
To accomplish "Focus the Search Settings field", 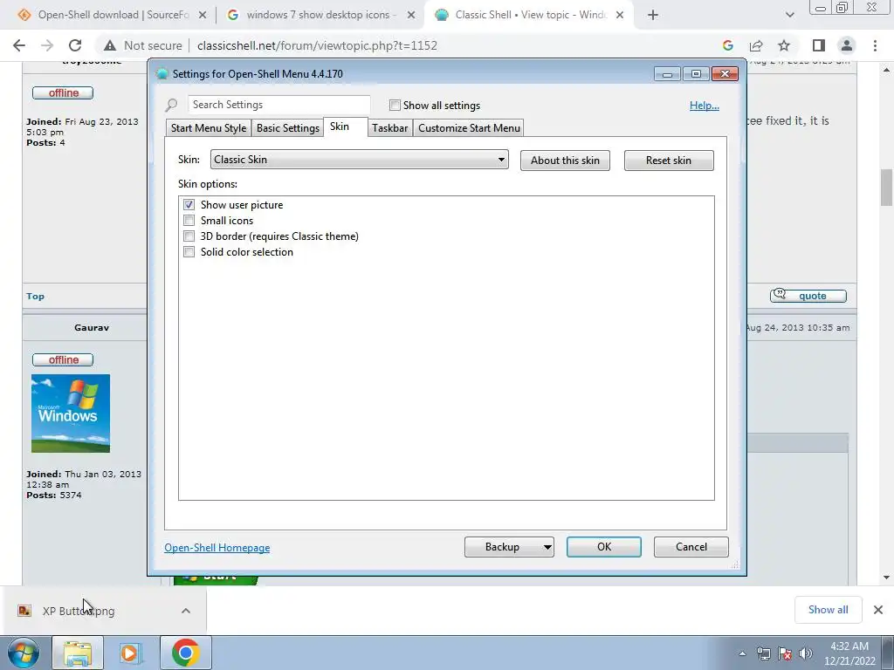I will [x=279, y=105].
